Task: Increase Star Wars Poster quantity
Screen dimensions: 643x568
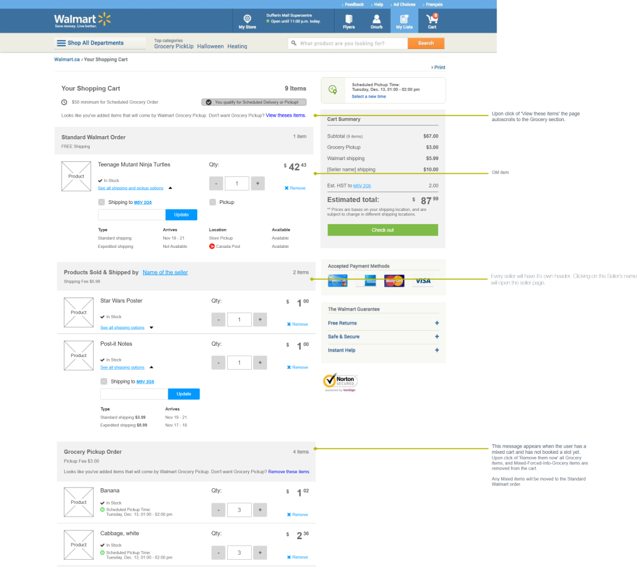Action: point(260,319)
